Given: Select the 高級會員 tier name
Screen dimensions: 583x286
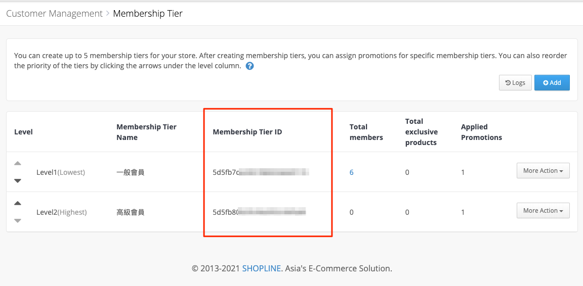Looking at the screenshot, I should (x=130, y=212).
